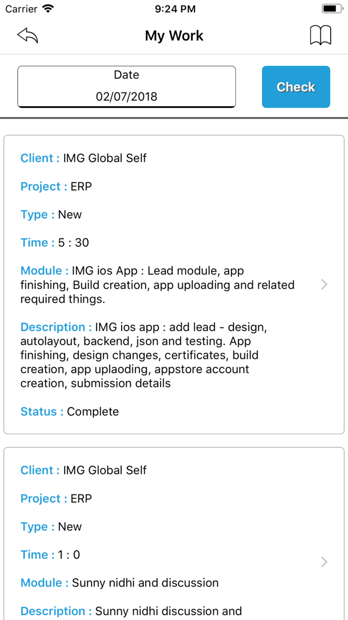Select the date 02/07/2018
Viewport: 348px width, 620px height.
click(126, 96)
